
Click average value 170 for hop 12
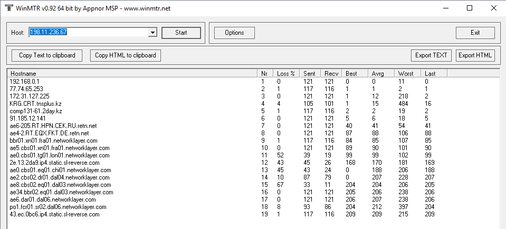coord(378,163)
